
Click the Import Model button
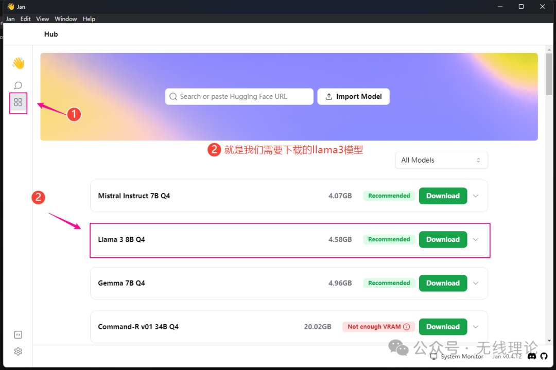coord(354,96)
